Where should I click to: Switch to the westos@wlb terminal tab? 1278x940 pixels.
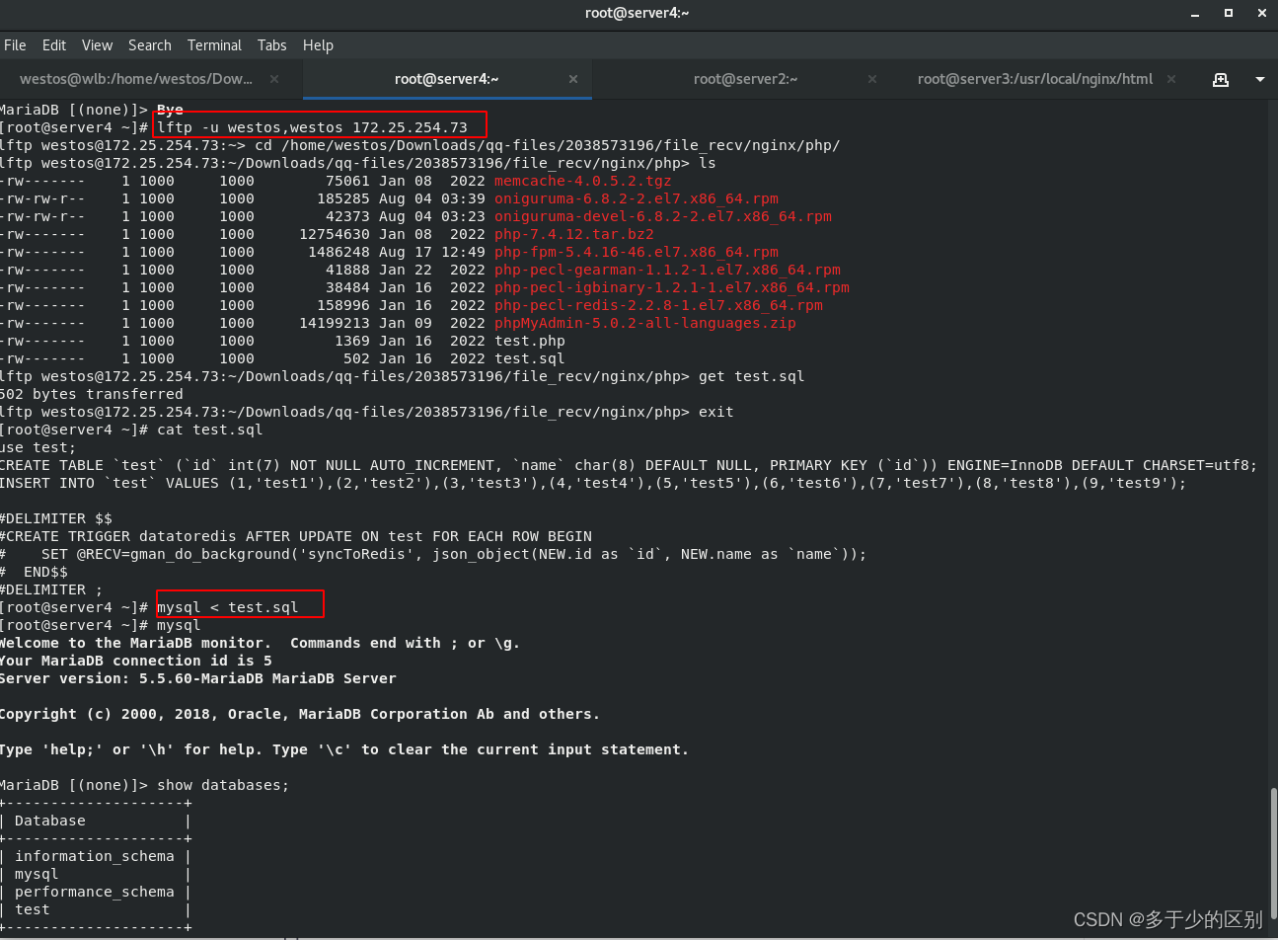tap(136, 79)
